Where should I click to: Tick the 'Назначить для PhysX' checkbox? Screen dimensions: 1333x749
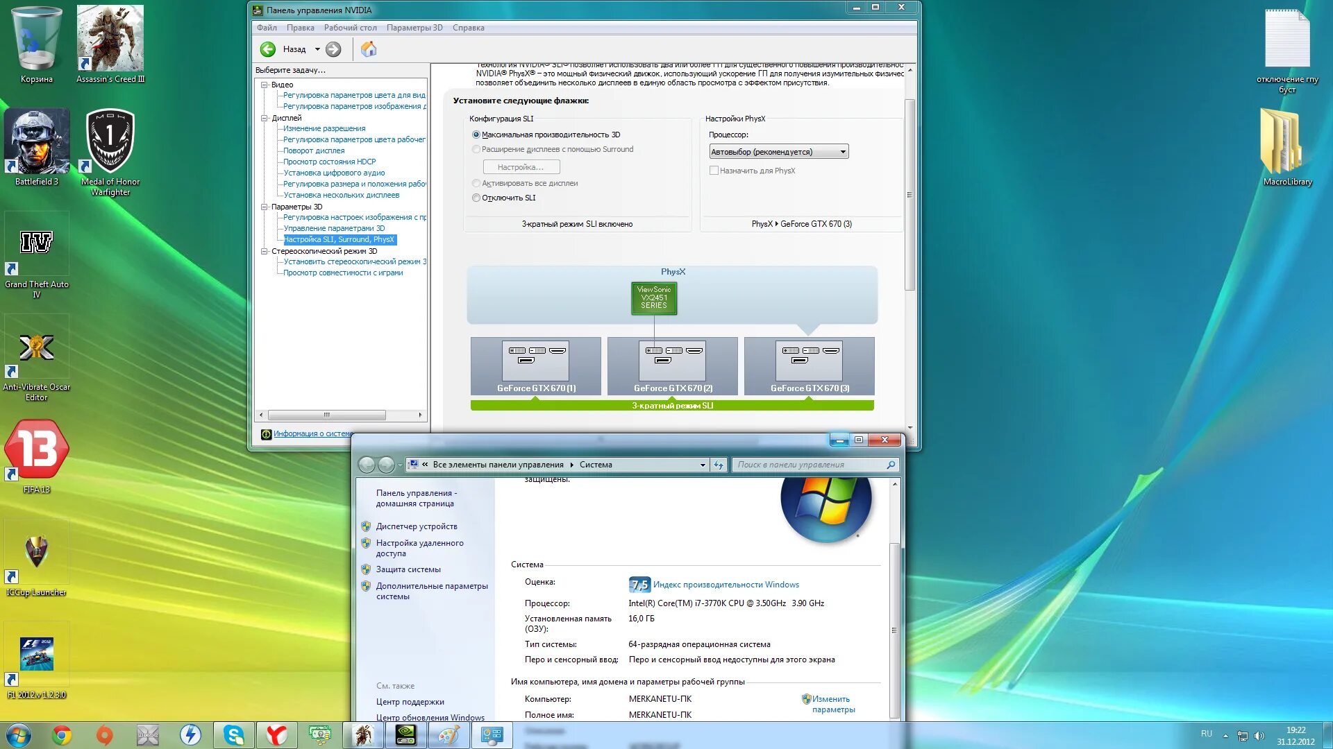714,171
